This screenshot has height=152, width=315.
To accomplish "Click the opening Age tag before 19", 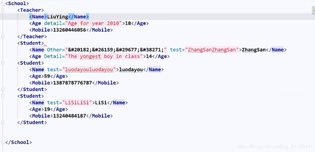I will (37, 109).
